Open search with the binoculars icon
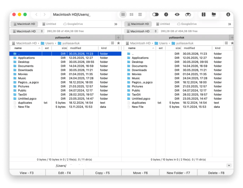 [188, 14]
